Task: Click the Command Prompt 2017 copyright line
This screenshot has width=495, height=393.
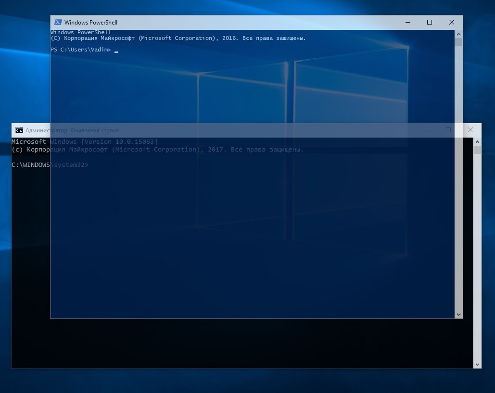Action: click(157, 149)
